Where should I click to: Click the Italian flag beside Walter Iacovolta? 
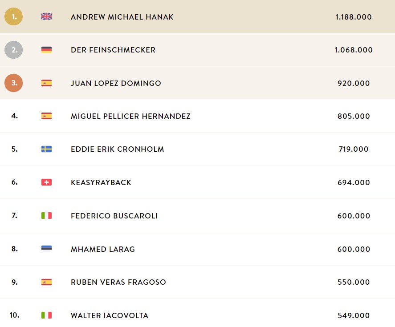46,315
